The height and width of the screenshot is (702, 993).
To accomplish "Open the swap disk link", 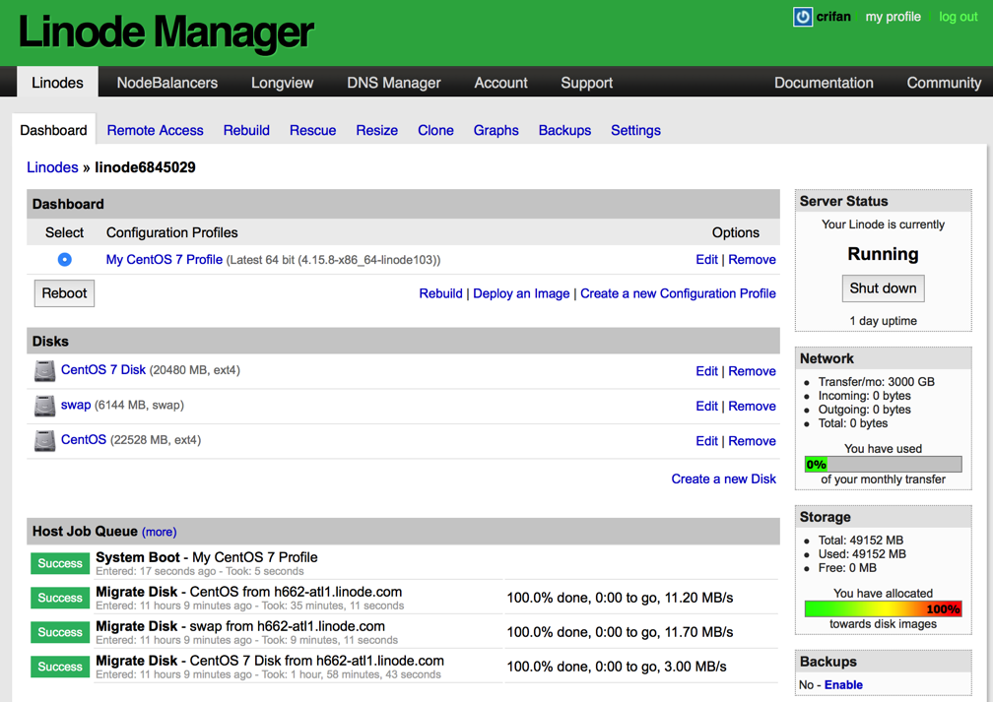I will 76,405.
